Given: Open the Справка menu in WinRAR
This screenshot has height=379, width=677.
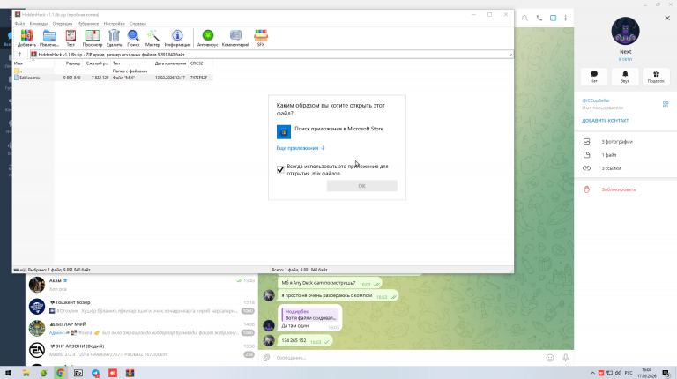Looking at the screenshot, I should (x=138, y=24).
